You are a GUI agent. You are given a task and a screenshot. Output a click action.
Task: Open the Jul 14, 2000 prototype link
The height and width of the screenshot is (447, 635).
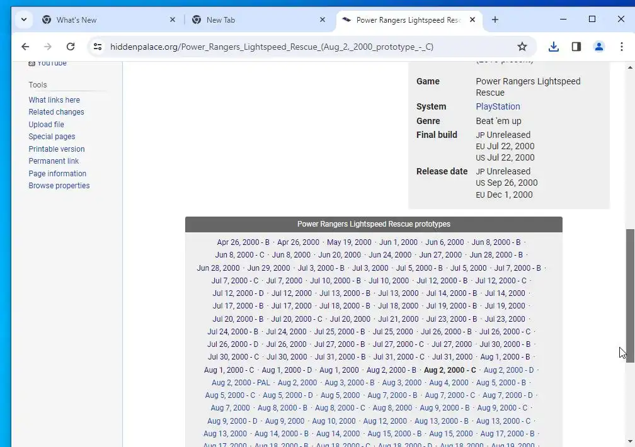pos(505,293)
